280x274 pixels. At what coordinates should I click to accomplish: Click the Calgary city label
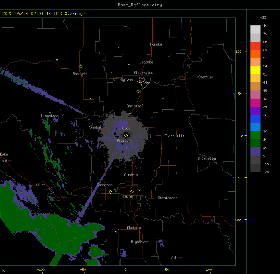[130, 196]
